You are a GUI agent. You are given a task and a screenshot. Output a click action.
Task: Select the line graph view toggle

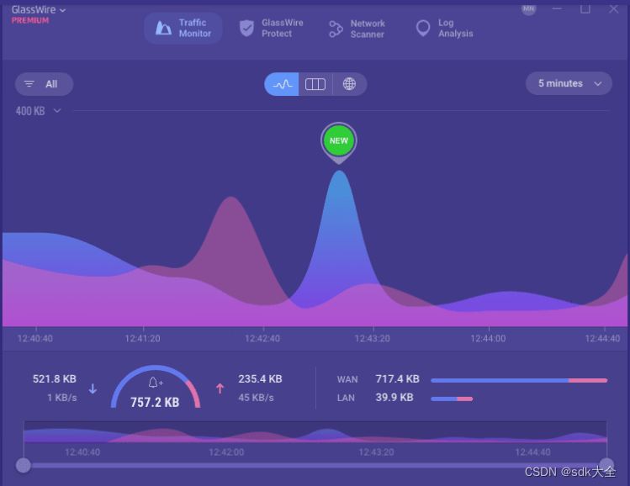282,84
